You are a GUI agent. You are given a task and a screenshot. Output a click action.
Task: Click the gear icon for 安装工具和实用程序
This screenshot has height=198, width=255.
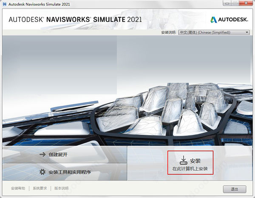pos(42,172)
